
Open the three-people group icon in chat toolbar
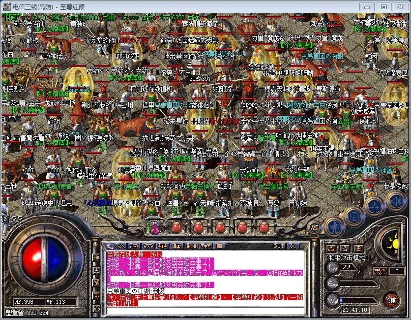pyautogui.click(x=162, y=246)
